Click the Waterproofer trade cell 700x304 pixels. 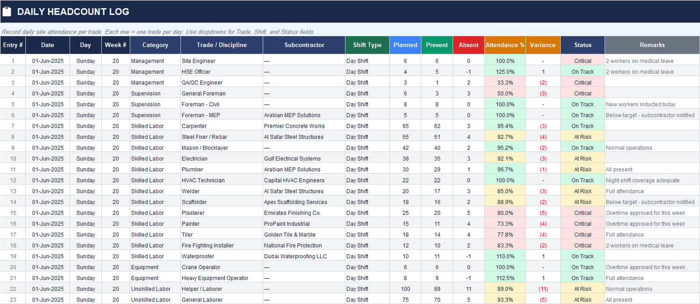coord(222,256)
